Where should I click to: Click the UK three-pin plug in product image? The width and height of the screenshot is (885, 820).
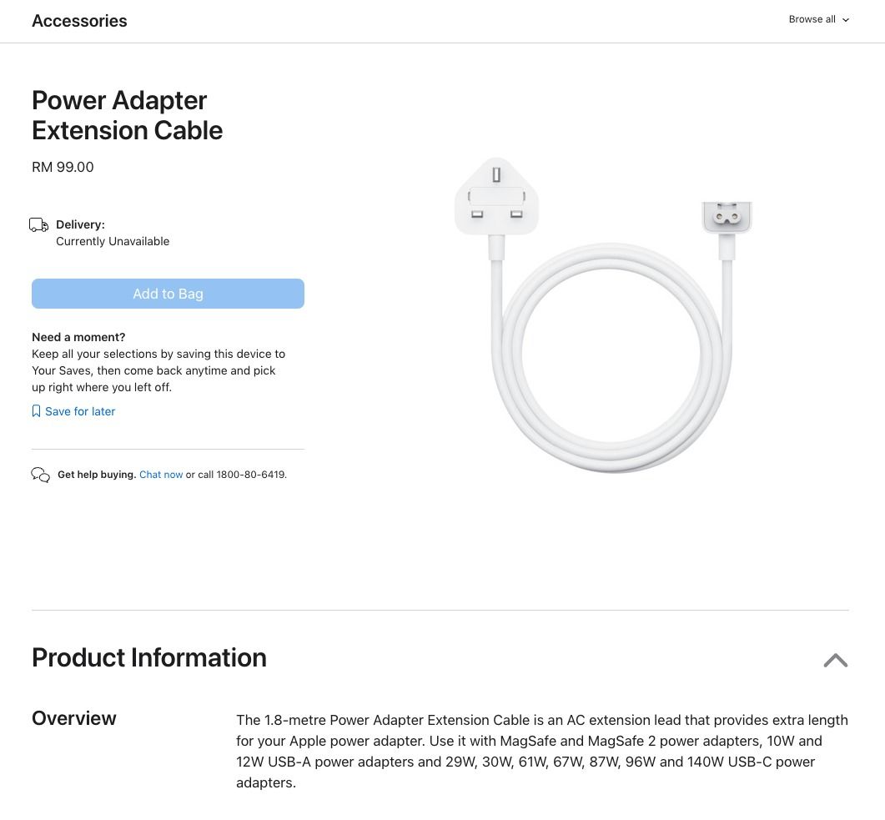pos(496,199)
